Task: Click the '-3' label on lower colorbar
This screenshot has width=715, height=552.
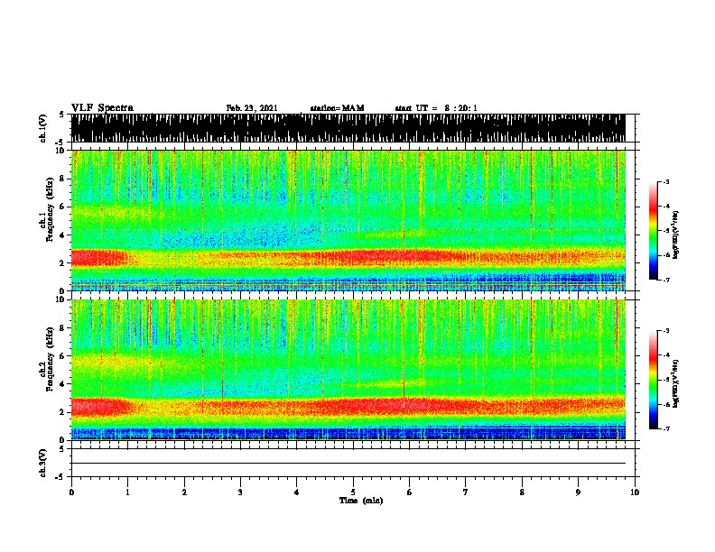Action: 665,331
